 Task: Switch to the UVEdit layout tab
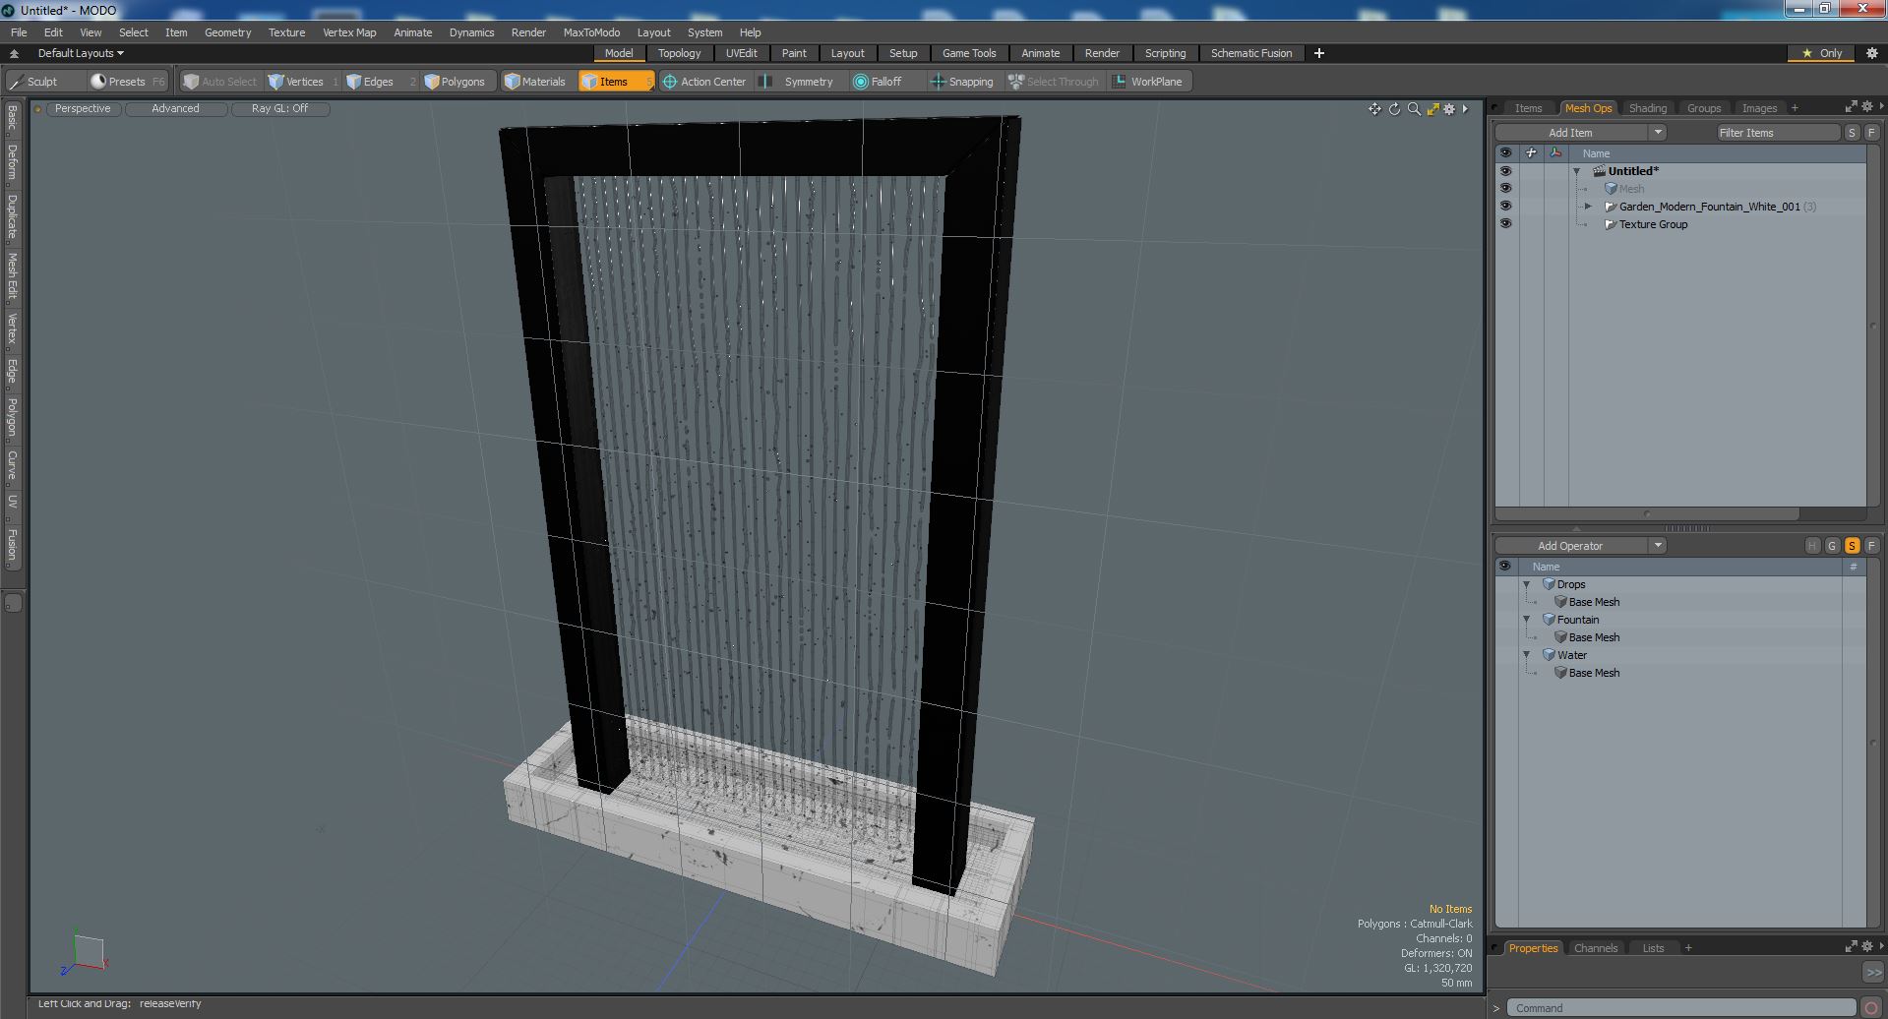(x=741, y=53)
